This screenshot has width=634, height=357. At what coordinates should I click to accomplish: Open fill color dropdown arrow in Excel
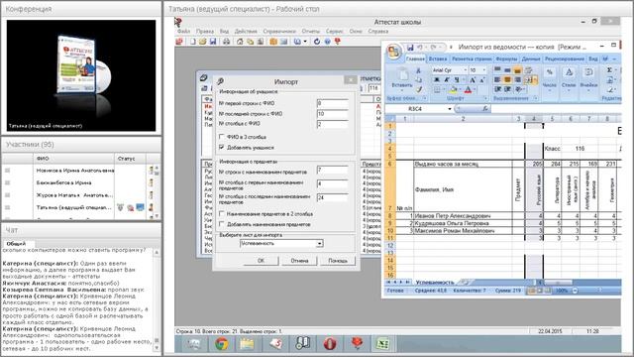[460, 89]
